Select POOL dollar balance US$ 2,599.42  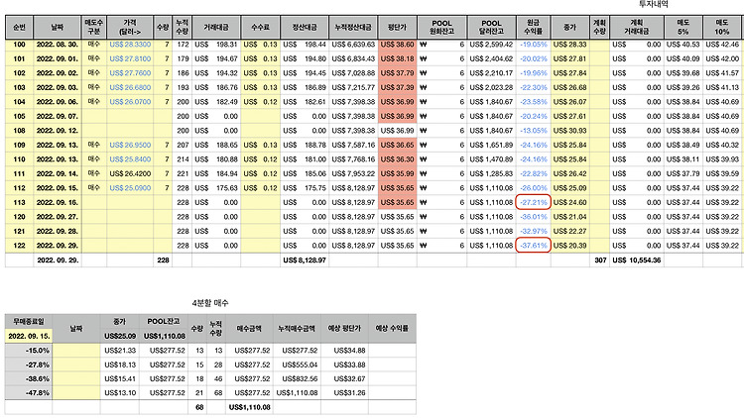click(491, 45)
